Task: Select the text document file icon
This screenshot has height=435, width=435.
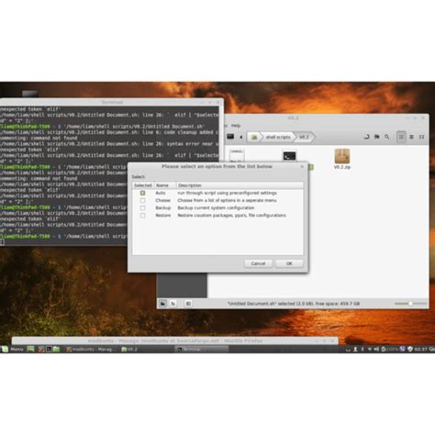Action: click(237, 156)
